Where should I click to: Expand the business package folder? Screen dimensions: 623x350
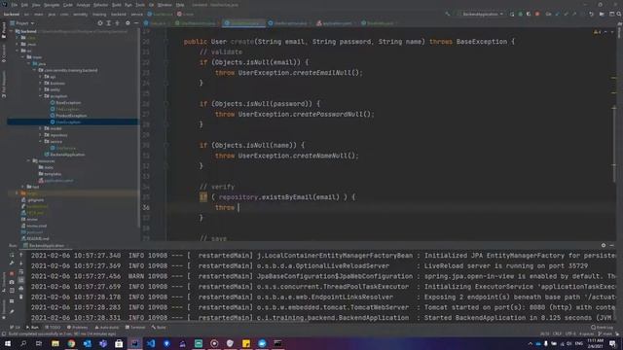pos(41,84)
